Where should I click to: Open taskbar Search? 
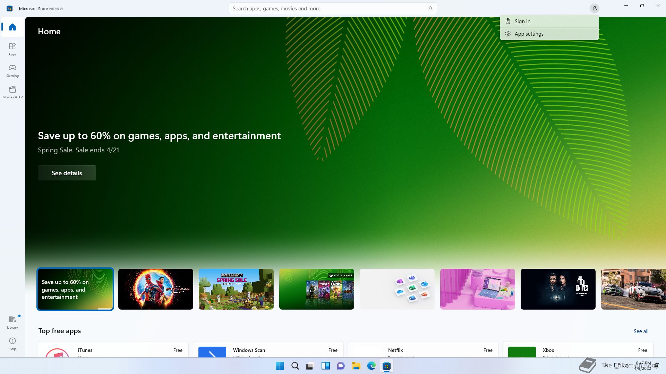[x=295, y=366]
